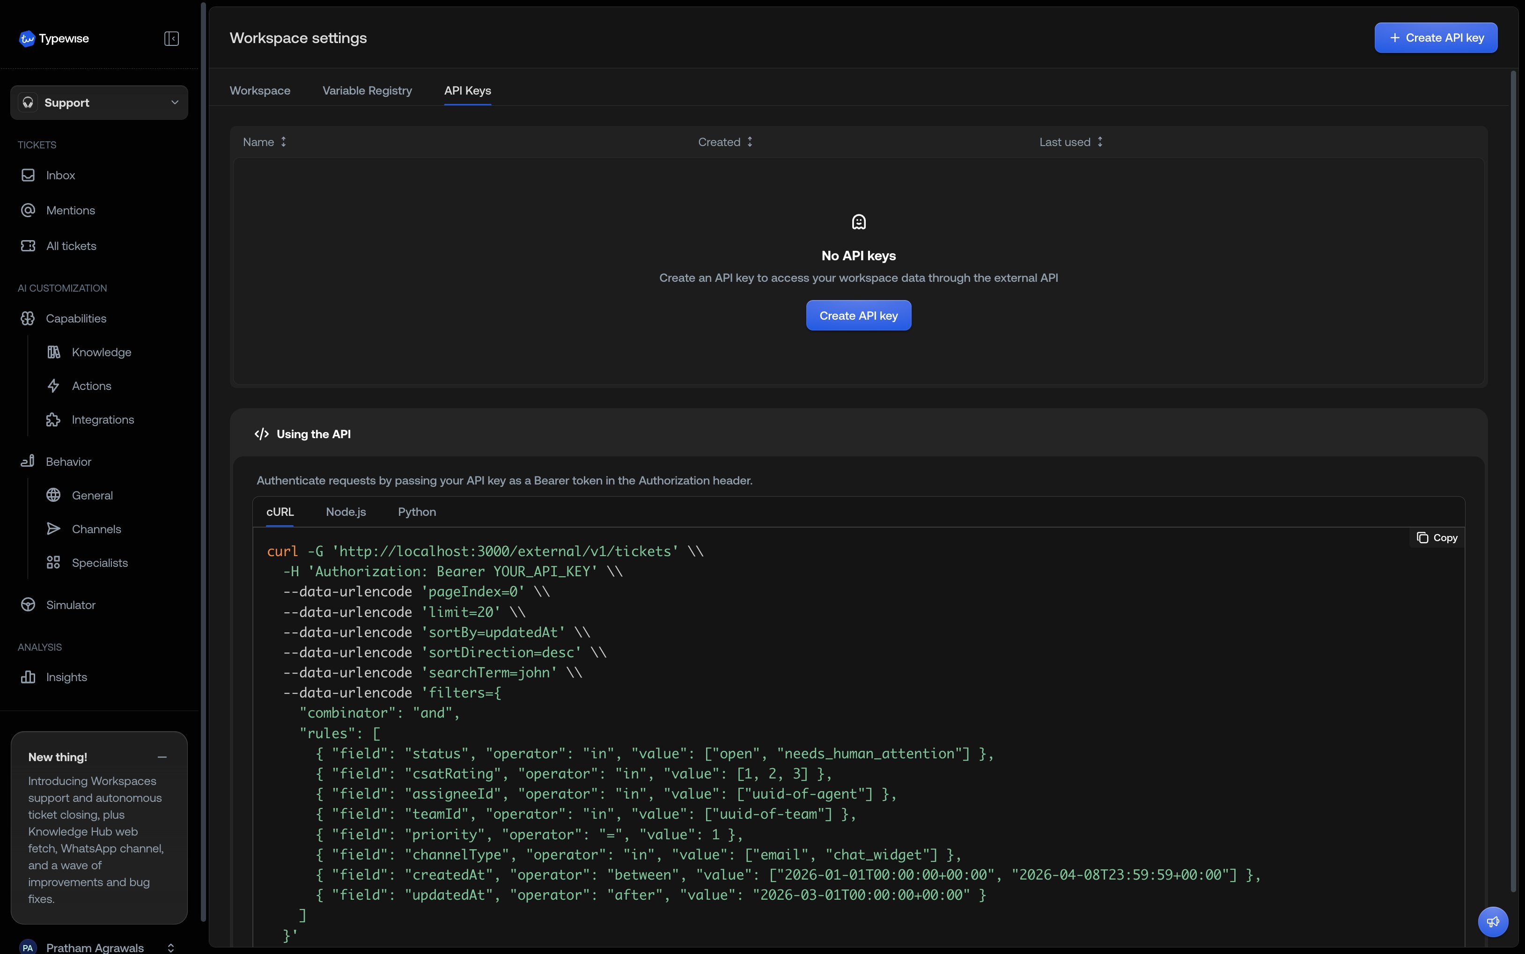Click the ghost empty-state icon
Viewport: 1525px width, 954px height.
tap(859, 221)
